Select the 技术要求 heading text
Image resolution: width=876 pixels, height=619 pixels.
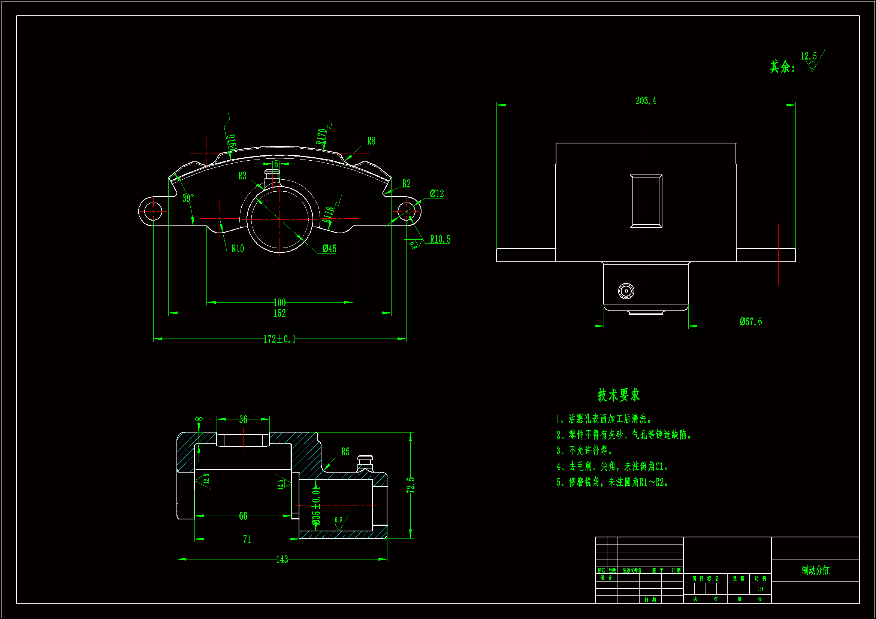(x=619, y=395)
